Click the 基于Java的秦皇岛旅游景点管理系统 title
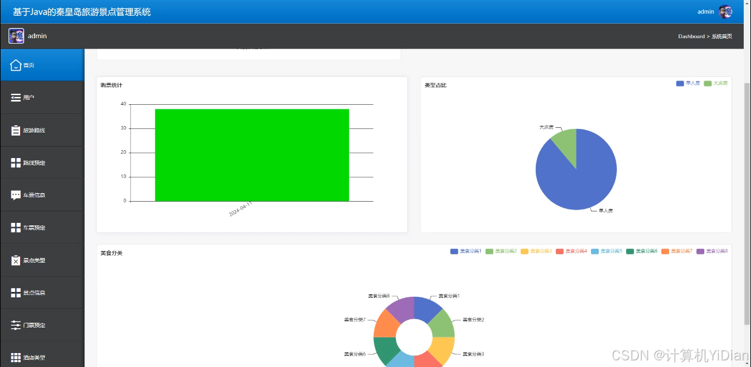This screenshot has width=751, height=367. (82, 12)
